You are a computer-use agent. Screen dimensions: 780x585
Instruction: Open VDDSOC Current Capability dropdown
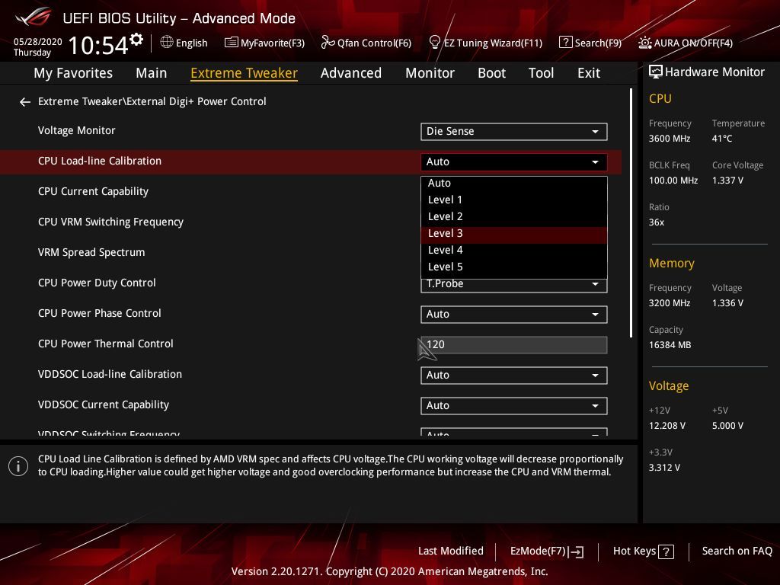point(514,405)
